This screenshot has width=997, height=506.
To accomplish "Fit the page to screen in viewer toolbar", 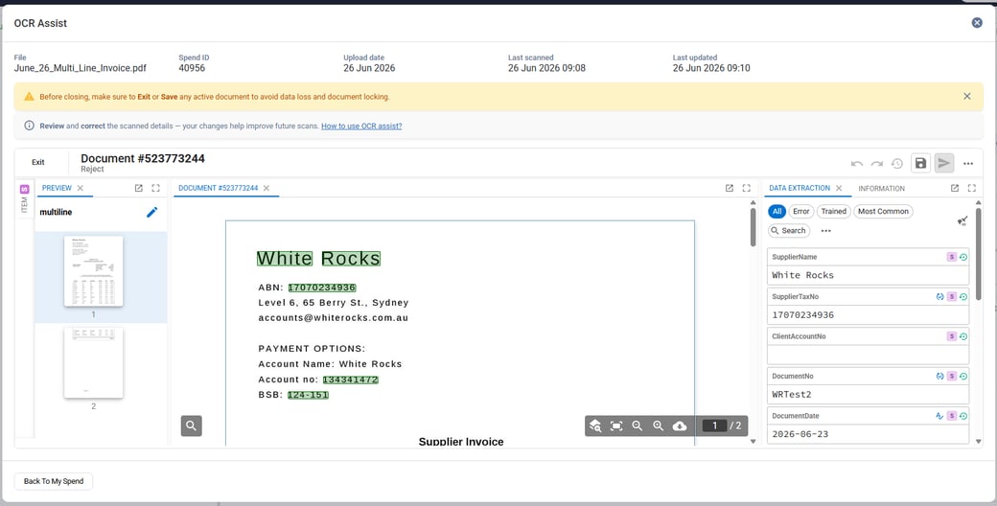I will (616, 425).
